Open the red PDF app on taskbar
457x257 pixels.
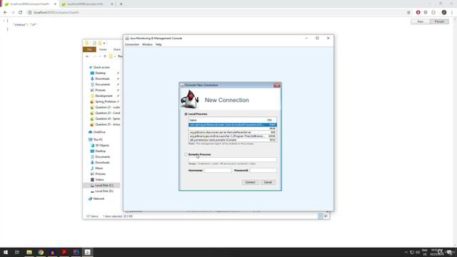[x=64, y=252]
